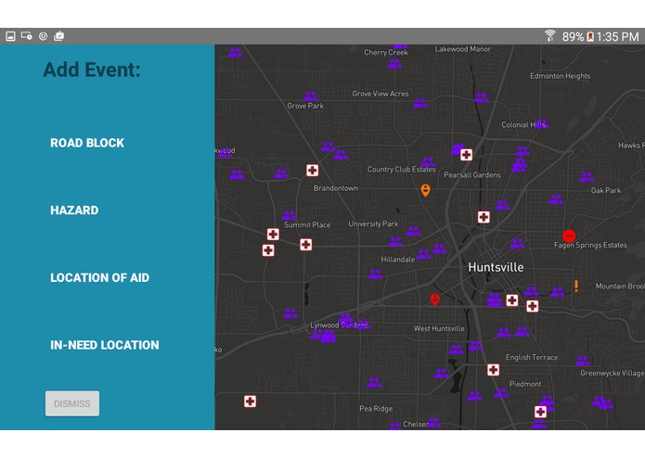Image resolution: width=645 pixels, height=458 pixels.
Task: Tap the aid cross marker near Pea Ridge left edge
Action: point(250,401)
